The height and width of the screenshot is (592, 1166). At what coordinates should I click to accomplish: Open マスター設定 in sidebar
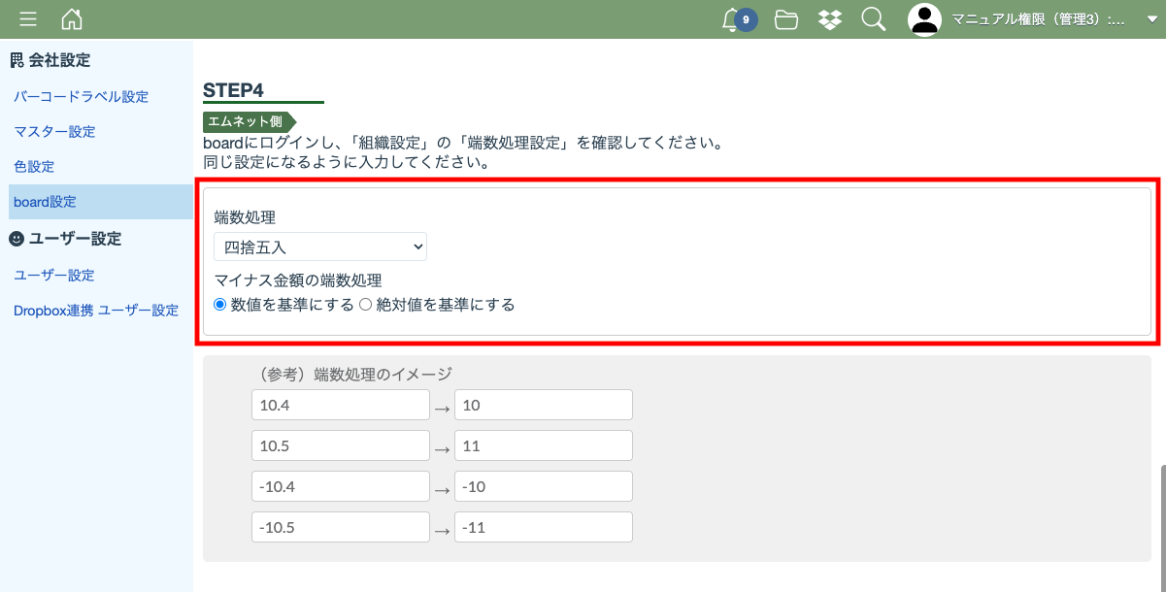pos(54,132)
